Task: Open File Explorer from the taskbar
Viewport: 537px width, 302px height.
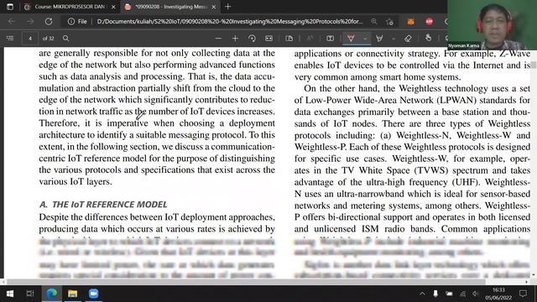Action: tap(73, 294)
